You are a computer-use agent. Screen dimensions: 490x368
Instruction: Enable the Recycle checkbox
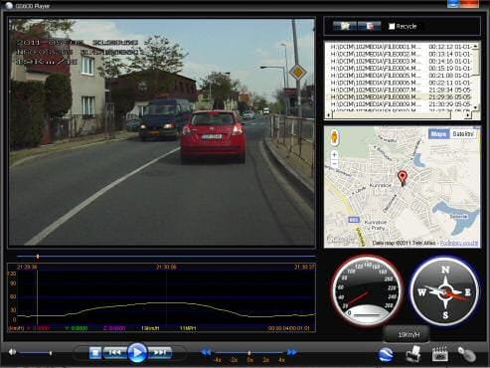pos(392,26)
